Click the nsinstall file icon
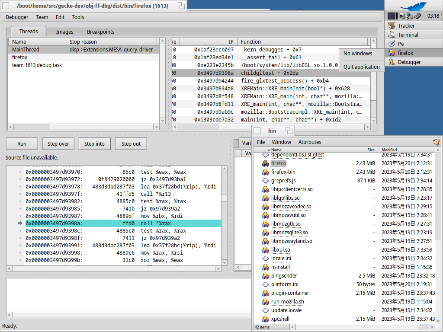The image size is (443, 332). pos(265,267)
